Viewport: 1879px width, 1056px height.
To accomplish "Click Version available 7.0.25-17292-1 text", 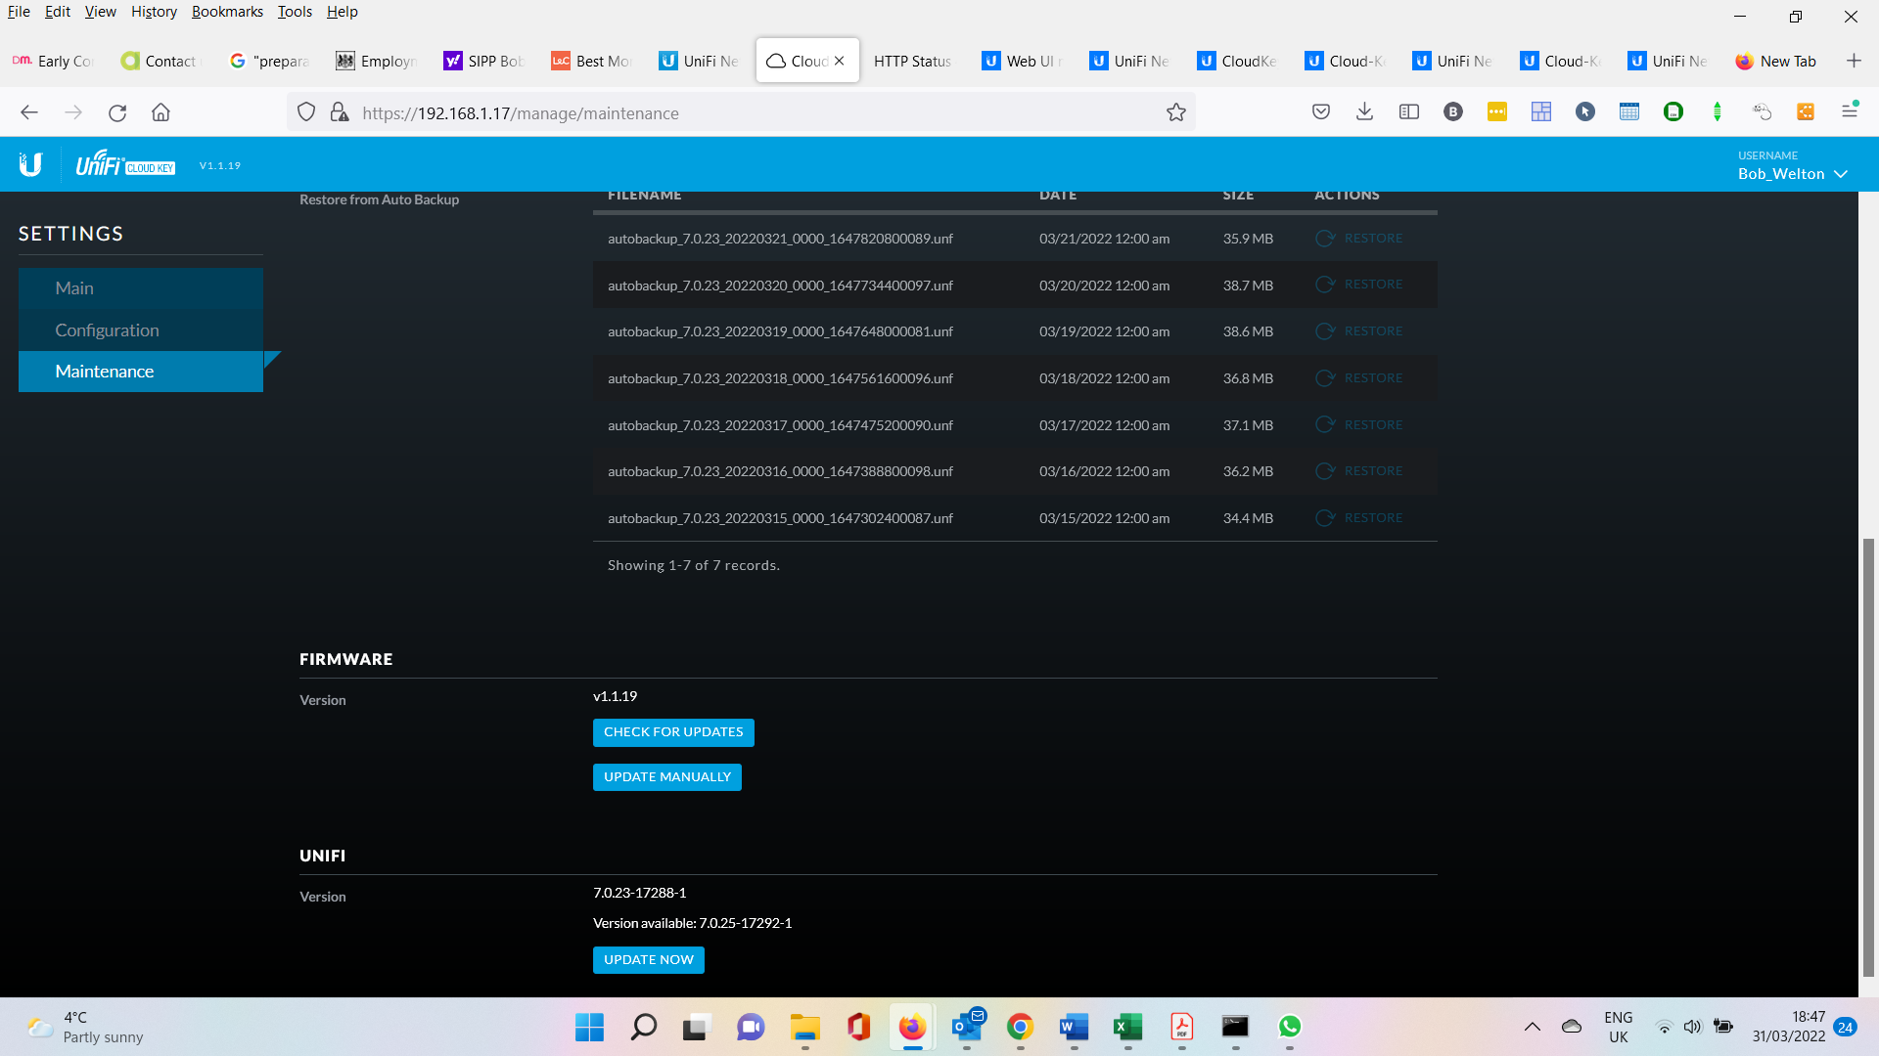I will coord(692,923).
